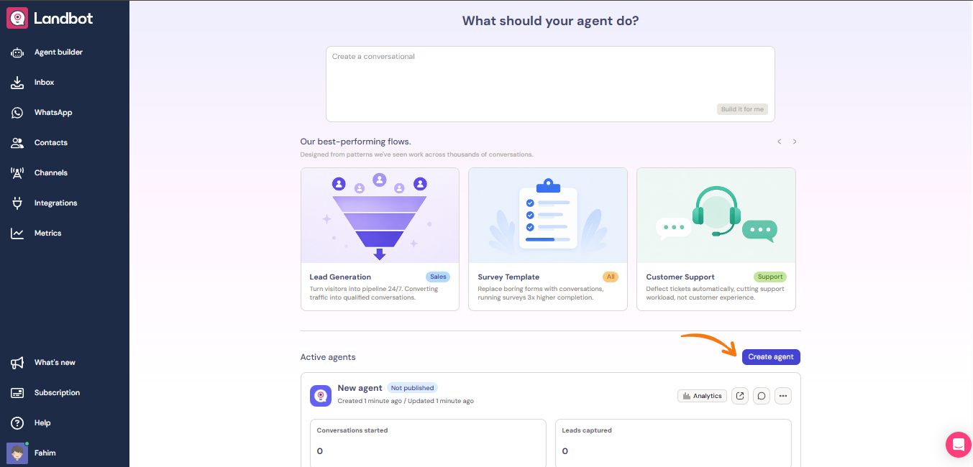Image resolution: width=973 pixels, height=467 pixels.
Task: Open What's new megaphone icon
Action: 17,363
